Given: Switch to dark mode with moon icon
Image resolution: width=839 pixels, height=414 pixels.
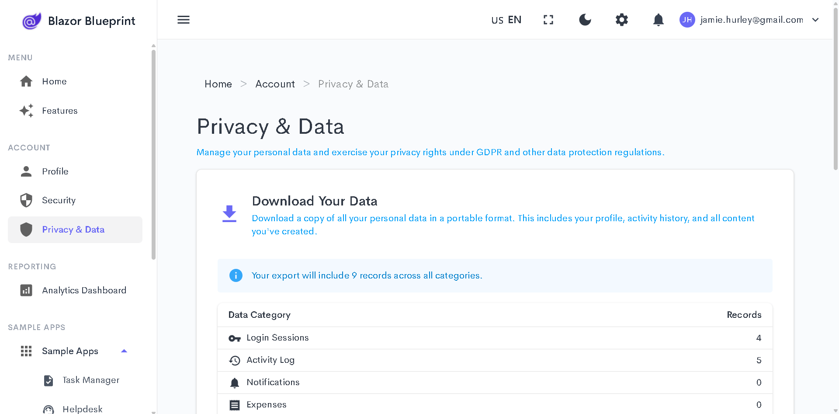Looking at the screenshot, I should click(585, 20).
